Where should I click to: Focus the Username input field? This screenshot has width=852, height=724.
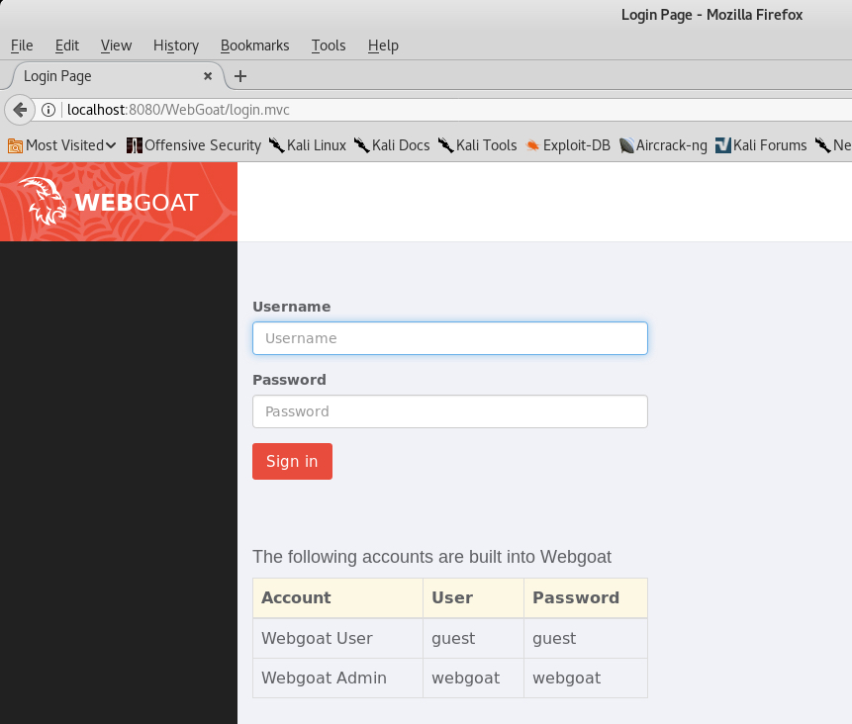click(450, 338)
